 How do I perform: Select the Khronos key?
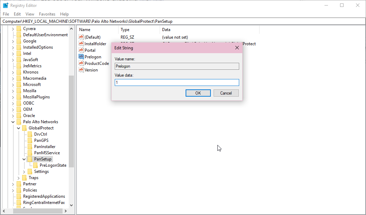pyautogui.click(x=30, y=72)
